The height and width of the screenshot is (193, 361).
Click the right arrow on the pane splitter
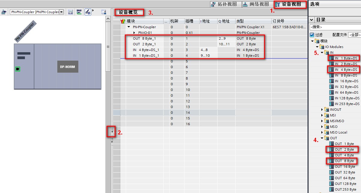[112, 141]
